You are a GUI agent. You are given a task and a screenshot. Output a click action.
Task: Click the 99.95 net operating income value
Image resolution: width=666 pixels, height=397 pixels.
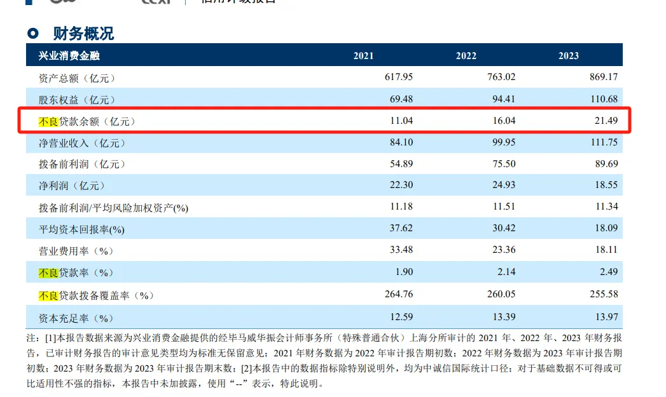click(x=504, y=142)
